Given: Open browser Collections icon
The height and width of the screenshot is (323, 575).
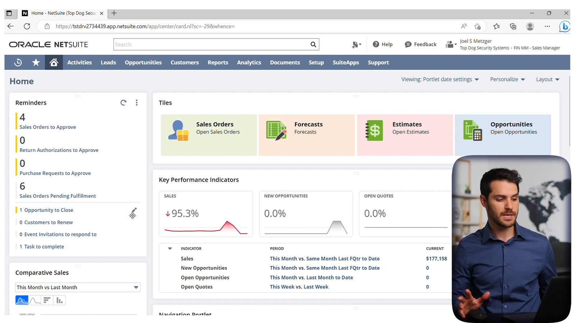Looking at the screenshot, I should point(513,26).
